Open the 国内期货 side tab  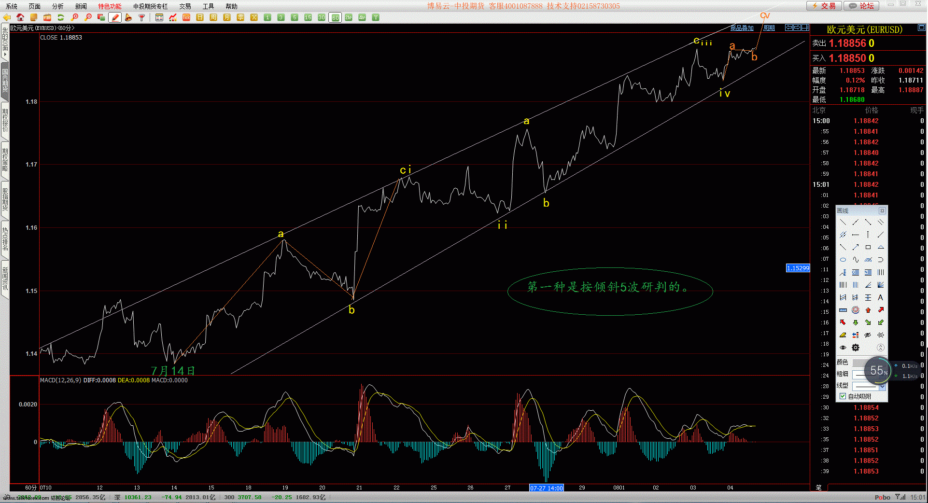click(5, 80)
